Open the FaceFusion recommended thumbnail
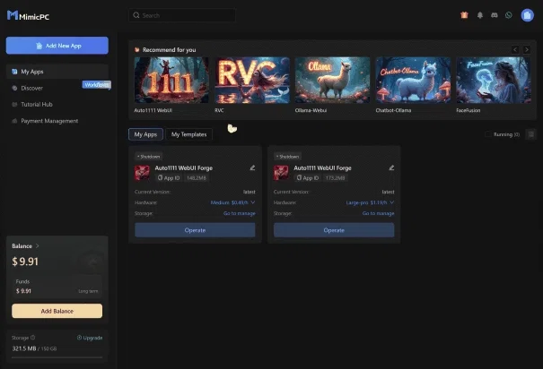Screen dimensions: 543x369 coord(493,80)
